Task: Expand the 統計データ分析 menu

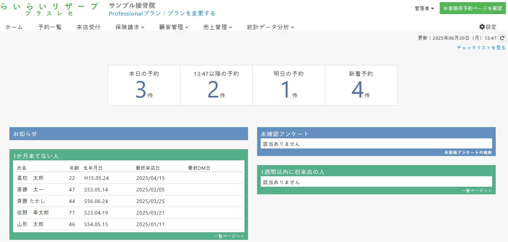Action: 270,27
